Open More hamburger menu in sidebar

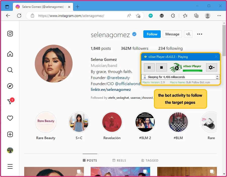10,166
